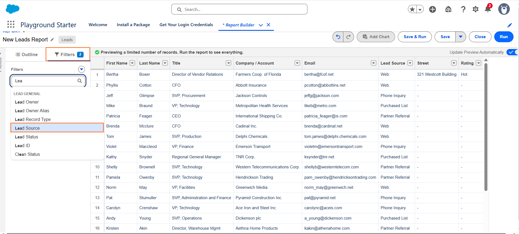This screenshot has width=519, height=234.
Task: Click the pencil icon to edit navigation
Action: (509, 25)
